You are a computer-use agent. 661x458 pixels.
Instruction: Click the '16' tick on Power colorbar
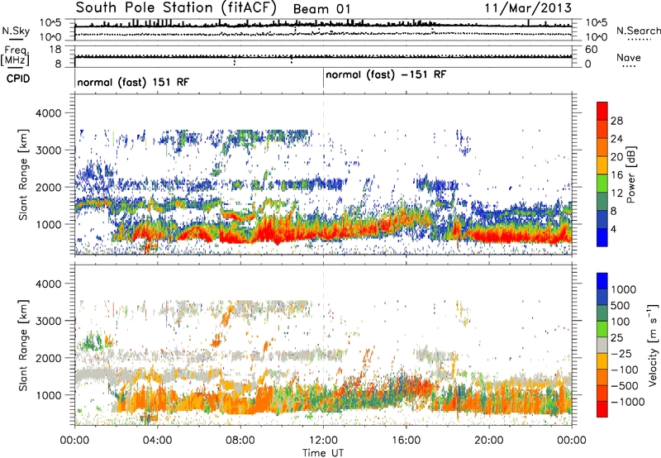pos(616,175)
